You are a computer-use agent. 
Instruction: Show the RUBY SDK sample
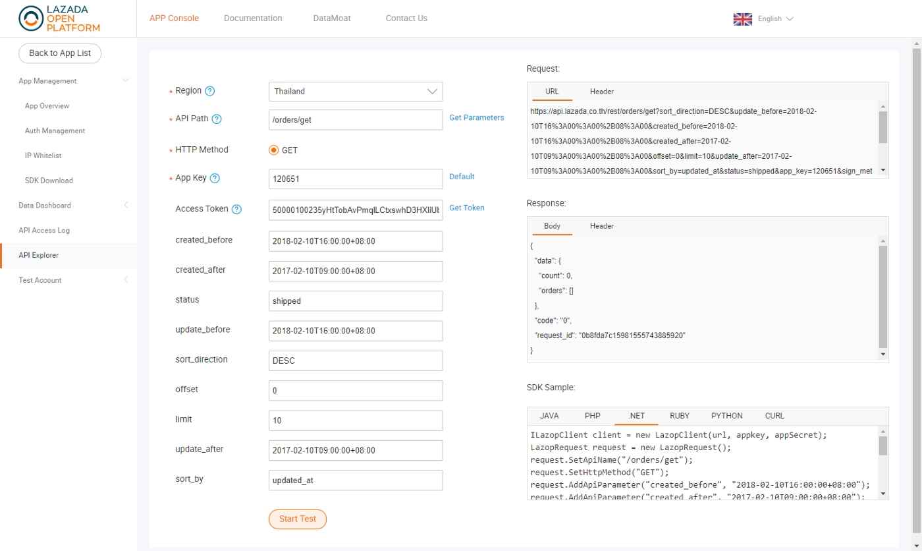tap(680, 416)
